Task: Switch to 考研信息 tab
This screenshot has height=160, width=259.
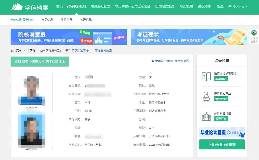Action: pos(86,20)
